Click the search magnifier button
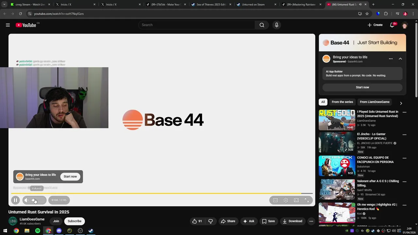The image size is (418, 235). (x=262, y=25)
